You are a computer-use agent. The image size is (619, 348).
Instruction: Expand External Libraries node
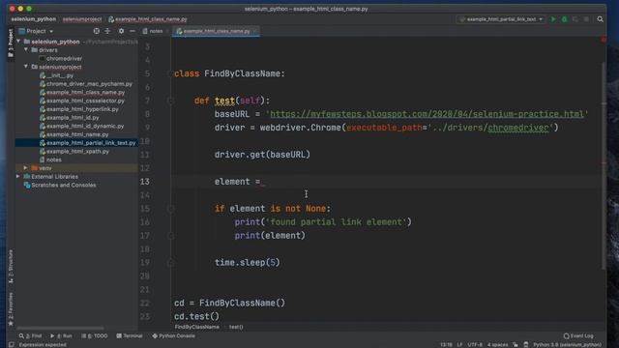18,176
